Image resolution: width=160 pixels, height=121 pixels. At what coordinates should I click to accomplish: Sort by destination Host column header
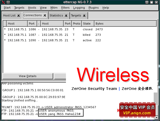[x=52, y=24]
